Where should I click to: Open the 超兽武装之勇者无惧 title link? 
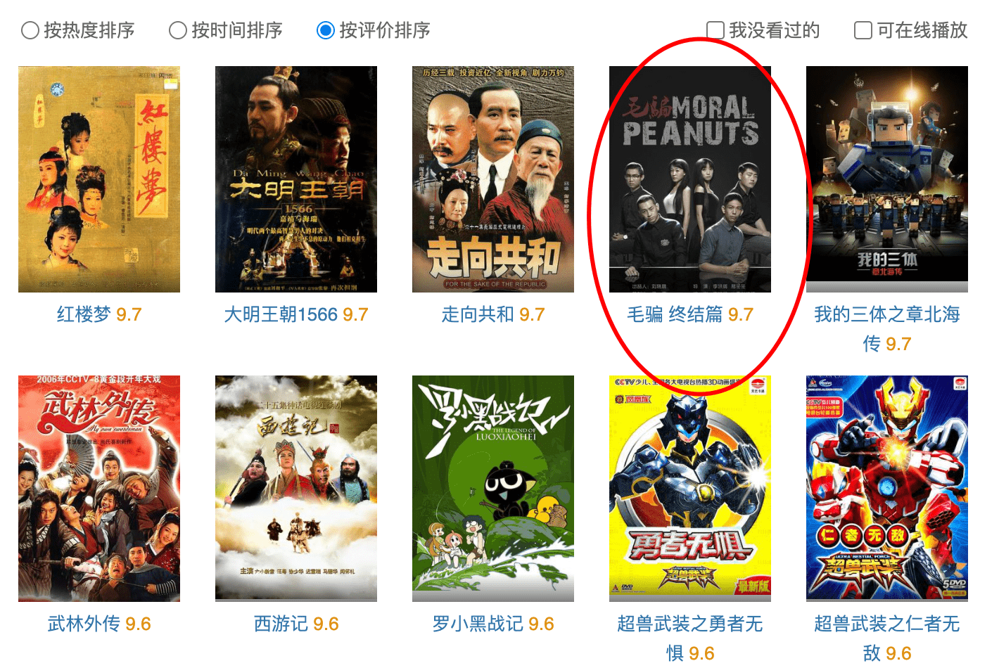point(689,638)
